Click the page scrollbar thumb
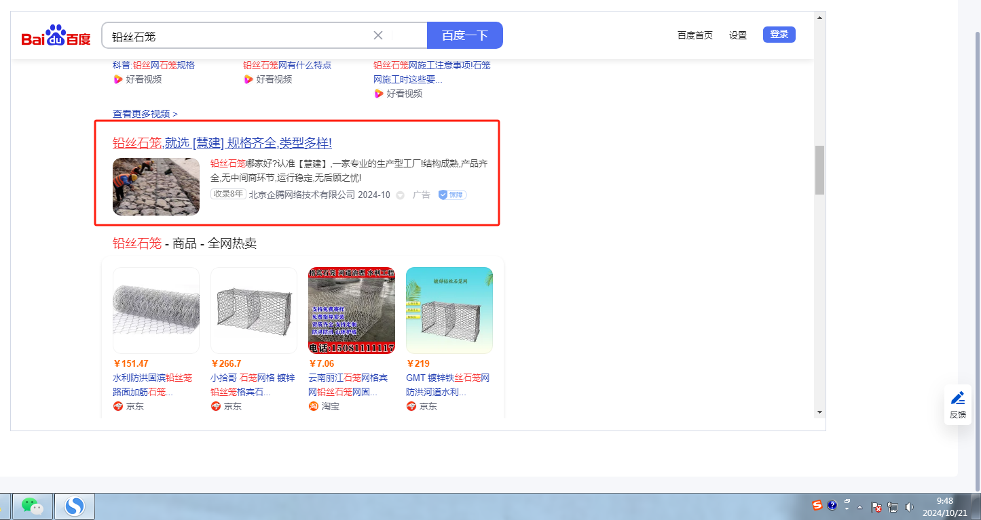This screenshot has height=520, width=981. (819, 169)
